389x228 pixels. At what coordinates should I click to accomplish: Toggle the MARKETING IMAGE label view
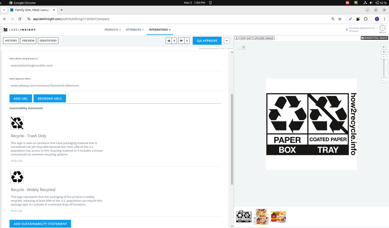[x=374, y=38]
